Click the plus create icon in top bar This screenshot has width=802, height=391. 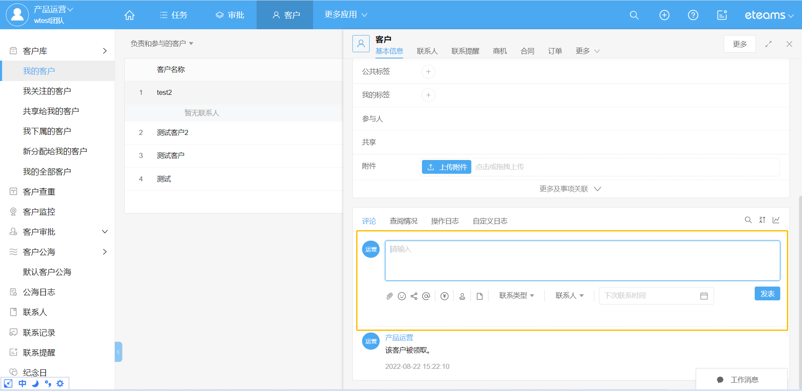pos(664,15)
